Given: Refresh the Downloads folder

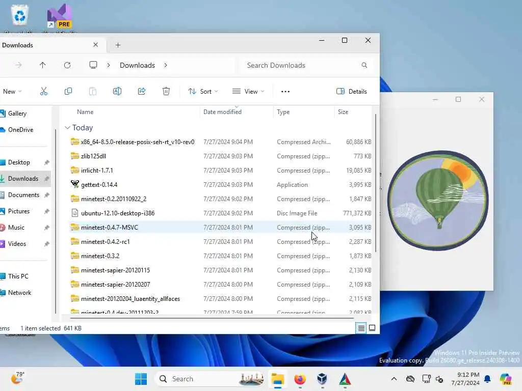Looking at the screenshot, I should 67,65.
